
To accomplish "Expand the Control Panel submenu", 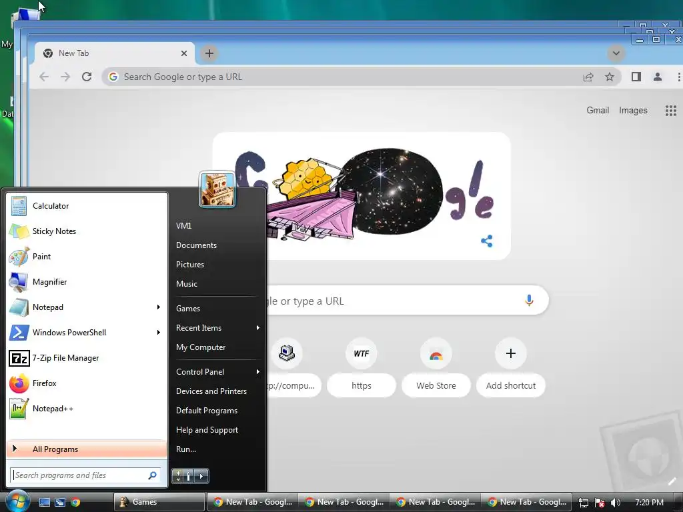I will [258, 372].
